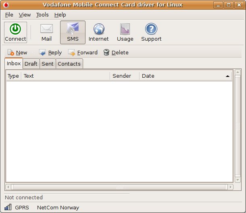Switch to the Inbox tab

click(x=14, y=64)
